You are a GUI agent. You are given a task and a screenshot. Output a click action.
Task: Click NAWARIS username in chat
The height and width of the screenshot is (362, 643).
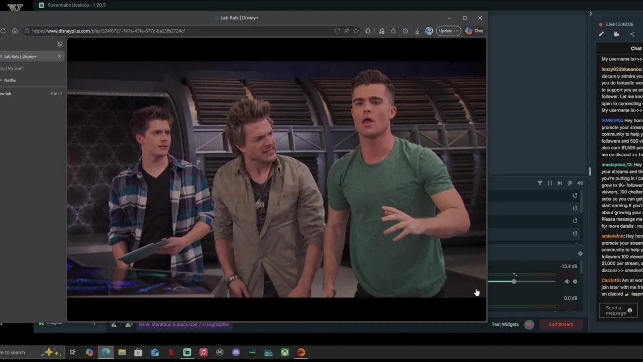point(612,121)
